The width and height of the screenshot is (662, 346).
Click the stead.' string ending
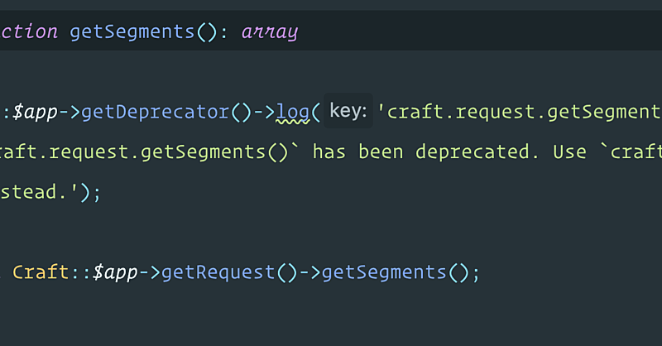click(x=41, y=192)
